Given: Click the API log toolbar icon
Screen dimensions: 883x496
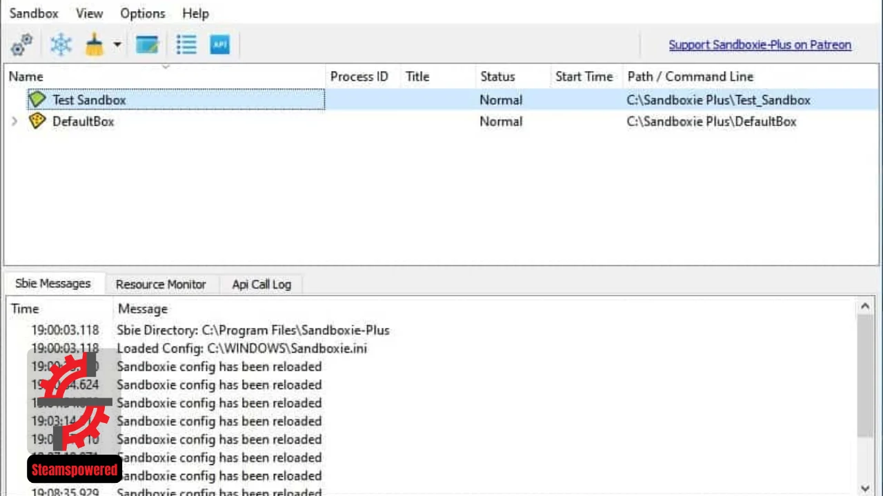Looking at the screenshot, I should [219, 45].
